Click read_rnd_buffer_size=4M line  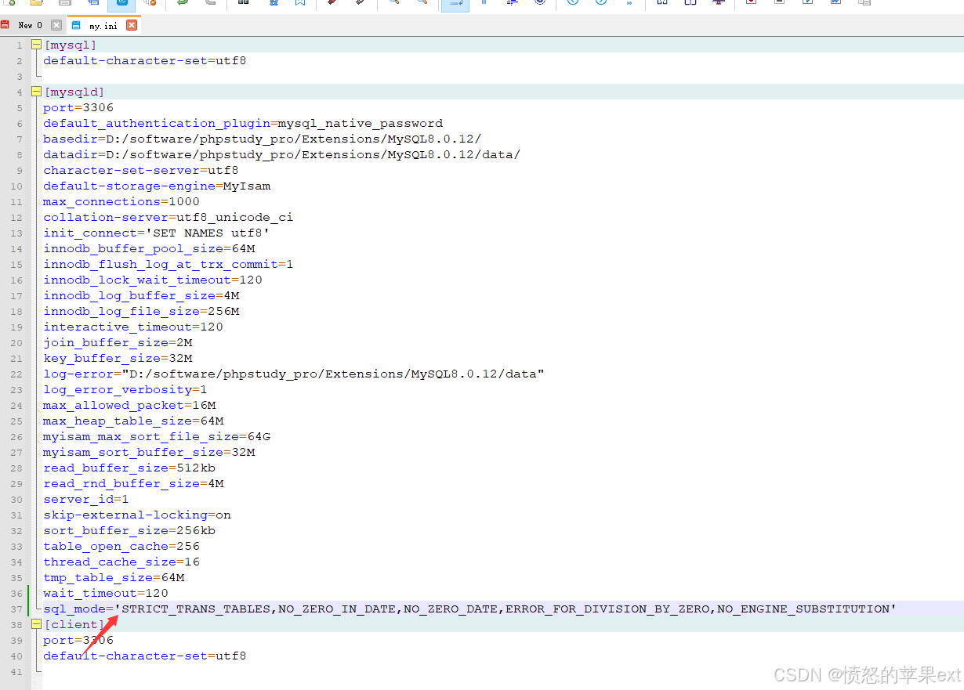tap(133, 483)
